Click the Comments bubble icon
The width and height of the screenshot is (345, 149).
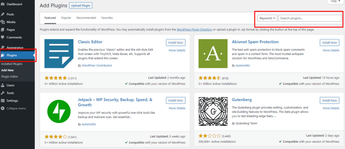click(3, 37)
